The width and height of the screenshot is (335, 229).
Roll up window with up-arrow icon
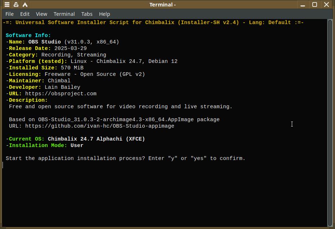(x=25, y=5)
